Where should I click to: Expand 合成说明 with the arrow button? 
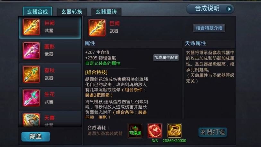pyautogui.click(x=229, y=9)
